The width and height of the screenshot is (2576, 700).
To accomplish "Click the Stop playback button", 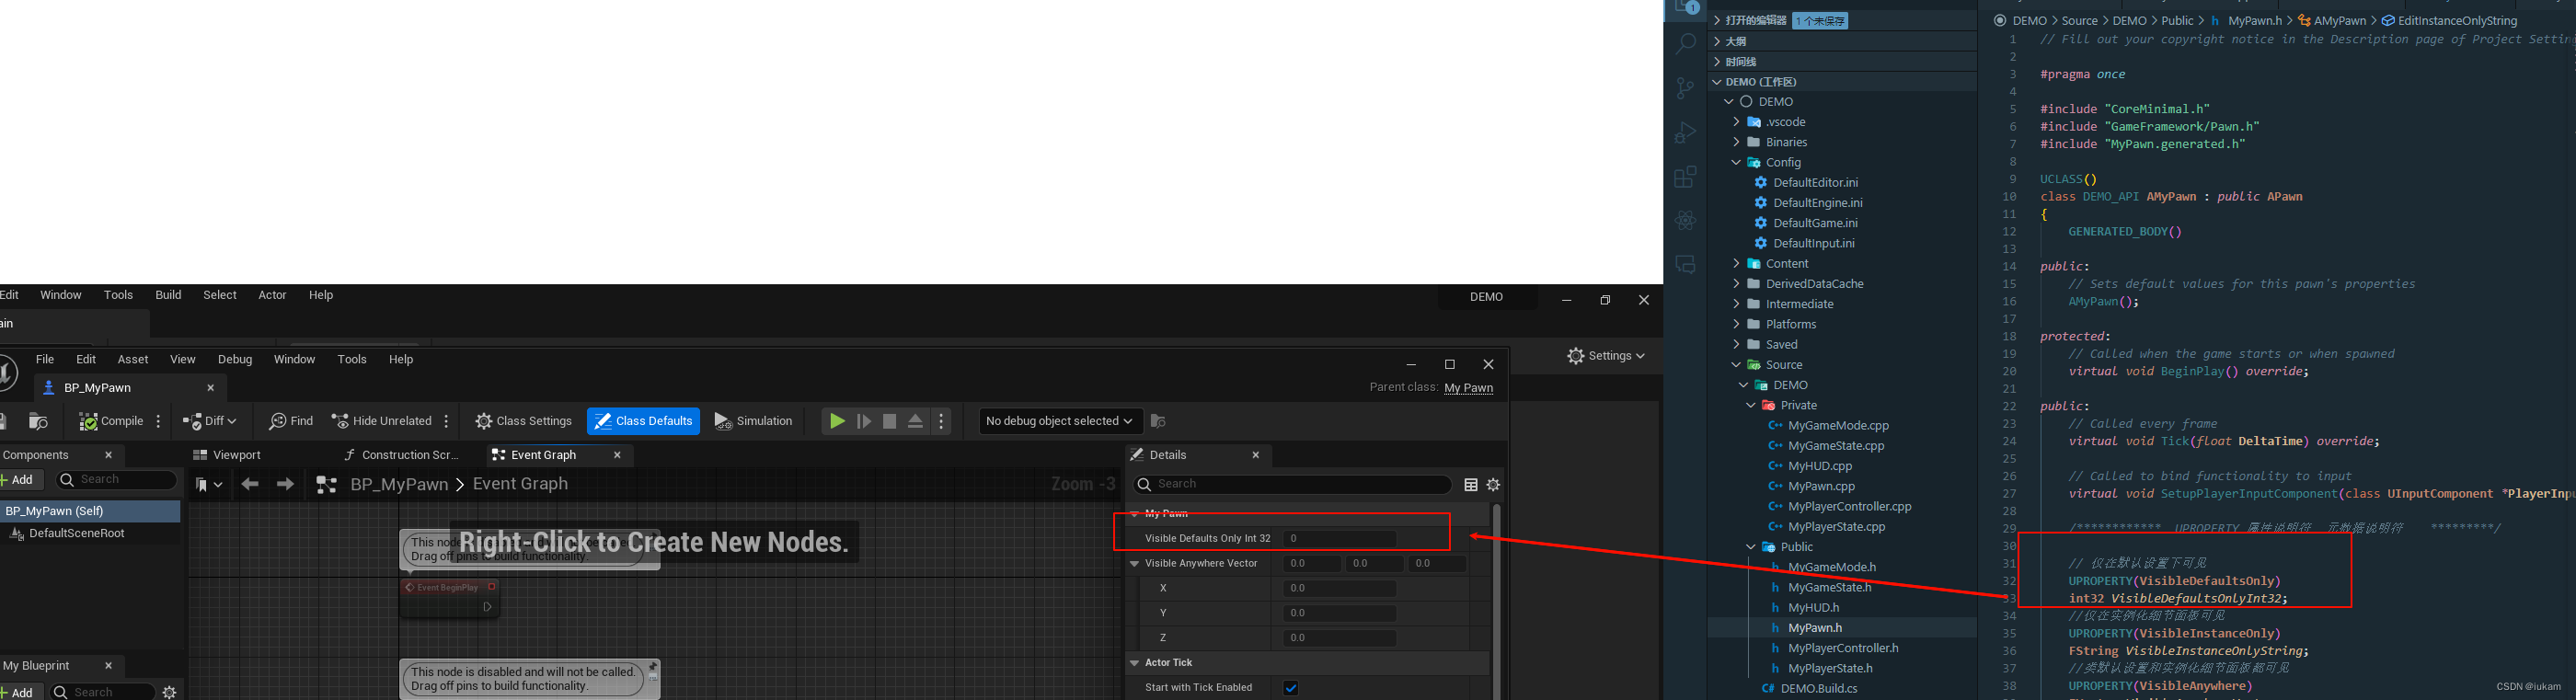I will coord(889,421).
